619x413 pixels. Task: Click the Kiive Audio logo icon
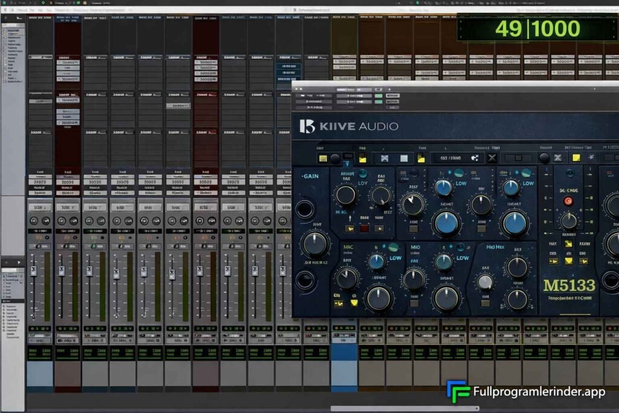tap(307, 126)
